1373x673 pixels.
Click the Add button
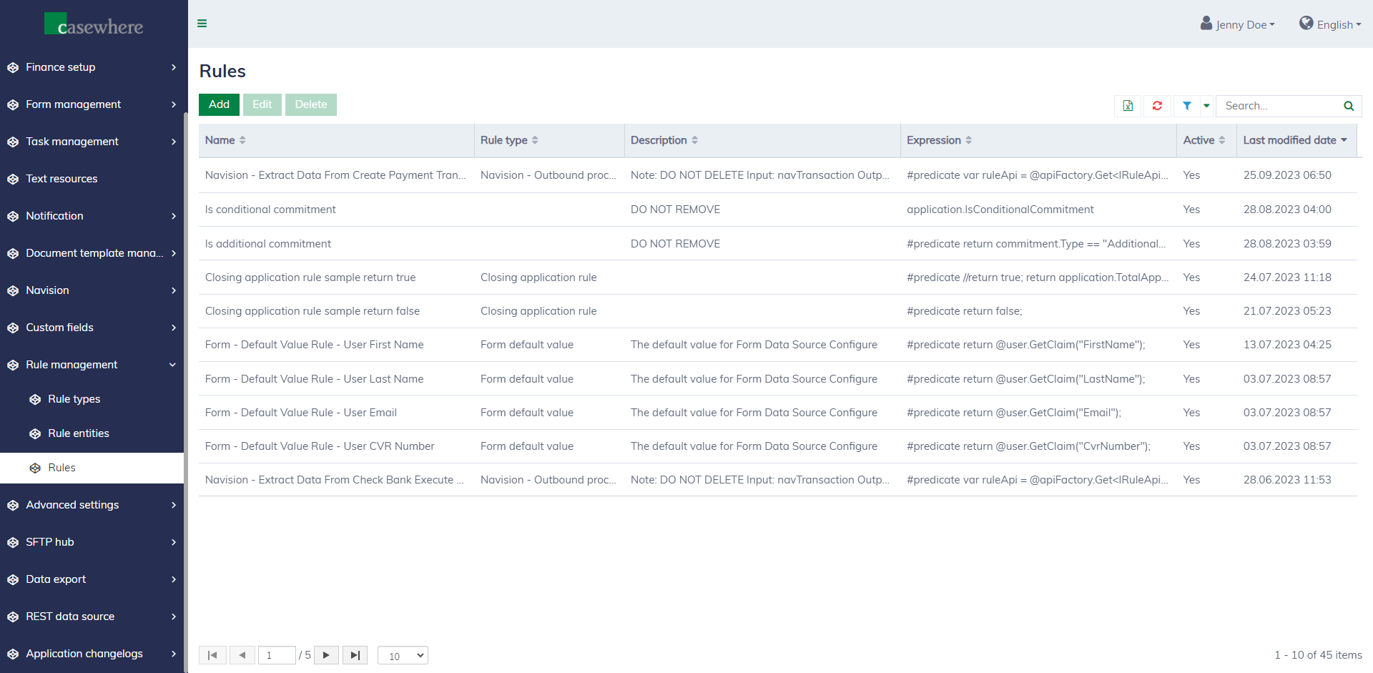click(219, 104)
